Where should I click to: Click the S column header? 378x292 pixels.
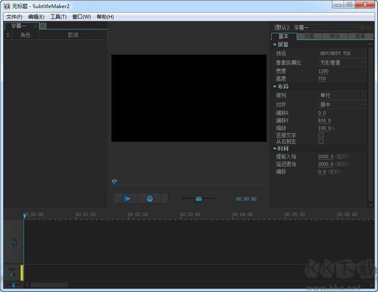coord(8,35)
